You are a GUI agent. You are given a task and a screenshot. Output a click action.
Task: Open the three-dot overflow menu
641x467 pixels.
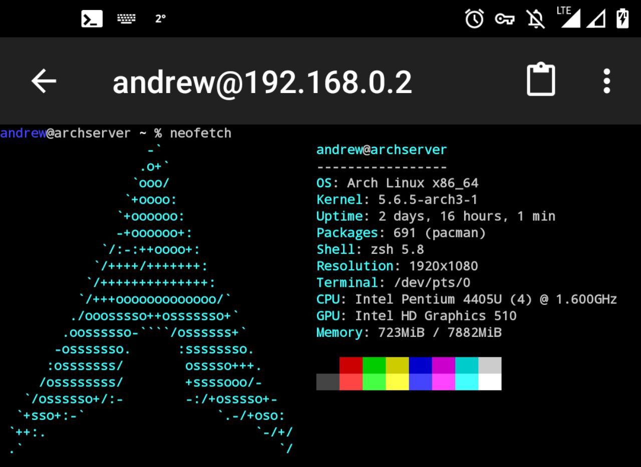pyautogui.click(x=606, y=81)
